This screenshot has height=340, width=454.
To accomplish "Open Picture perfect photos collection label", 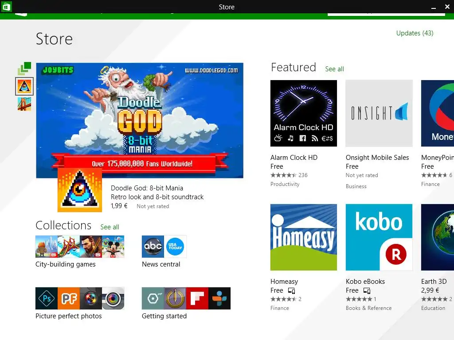I will [69, 316].
